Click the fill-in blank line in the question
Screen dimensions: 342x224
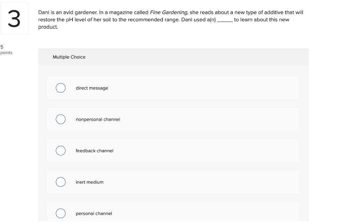point(225,20)
